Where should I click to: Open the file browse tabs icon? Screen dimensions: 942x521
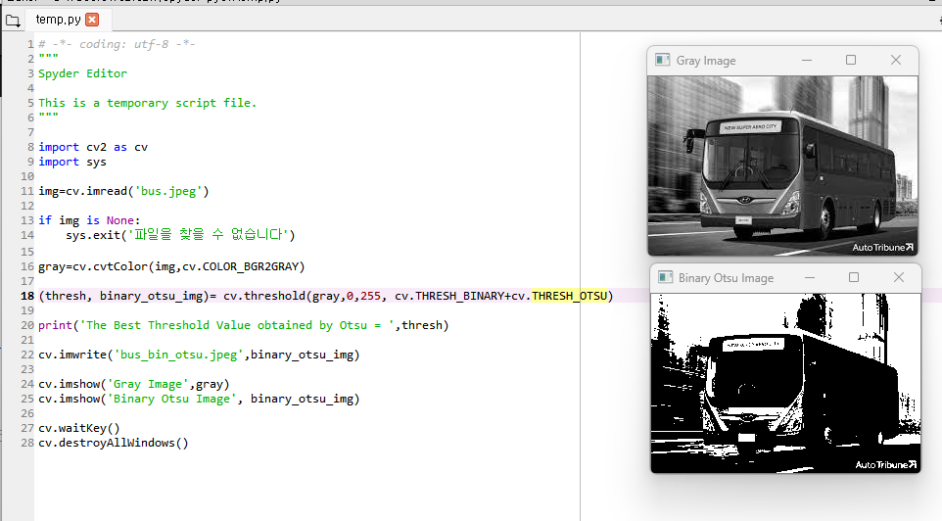tap(13, 21)
